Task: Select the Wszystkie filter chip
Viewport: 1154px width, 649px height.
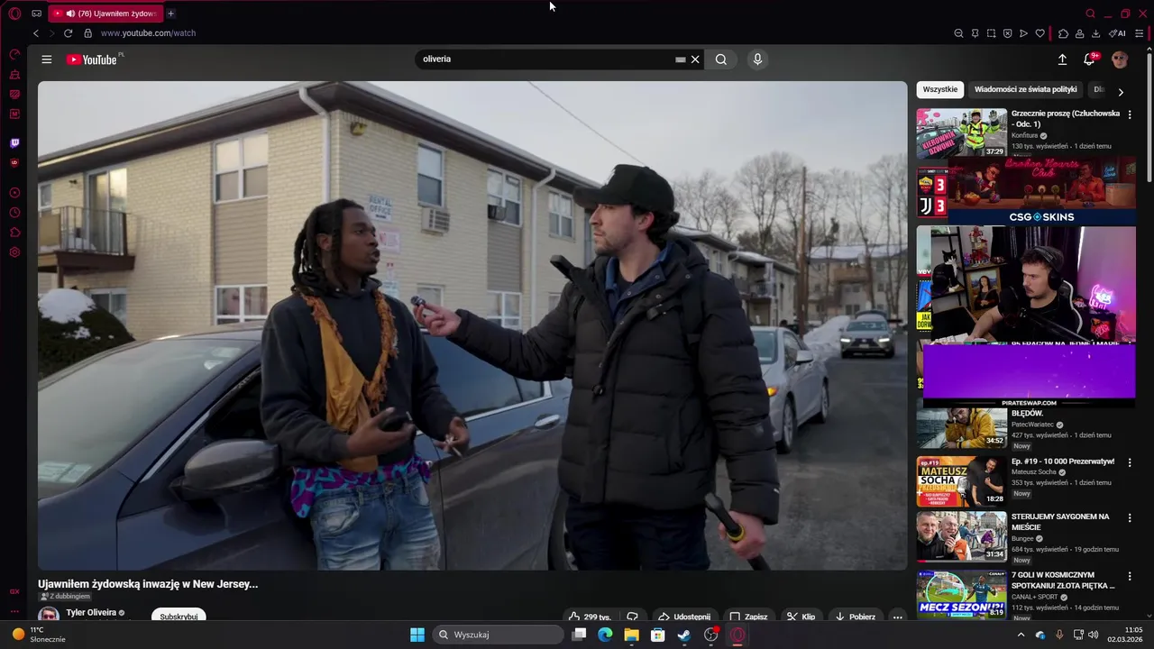Action: [940, 89]
